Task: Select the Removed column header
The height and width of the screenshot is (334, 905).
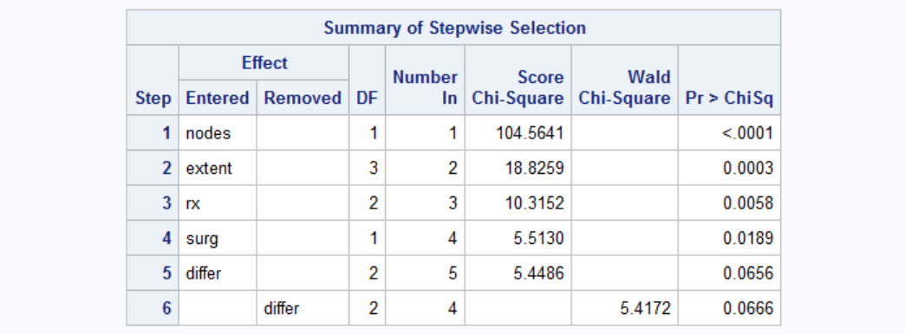Action: coord(303,98)
